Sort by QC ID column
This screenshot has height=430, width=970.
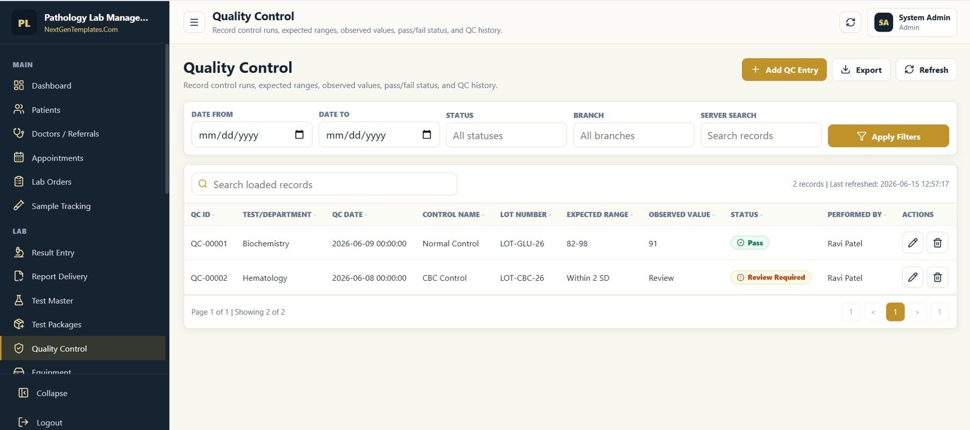click(202, 215)
